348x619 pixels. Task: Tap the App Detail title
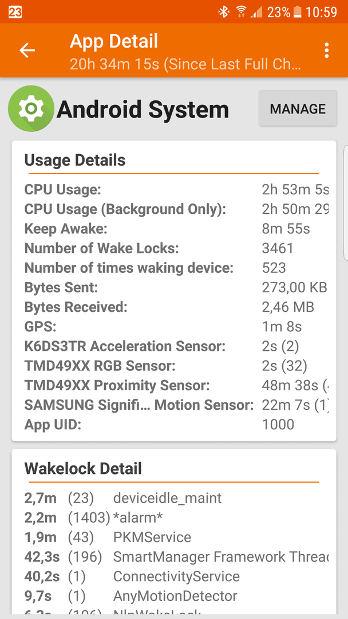click(x=114, y=41)
